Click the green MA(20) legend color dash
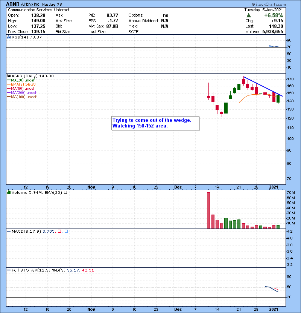Viewport: 301px width, 313px height. [9, 80]
